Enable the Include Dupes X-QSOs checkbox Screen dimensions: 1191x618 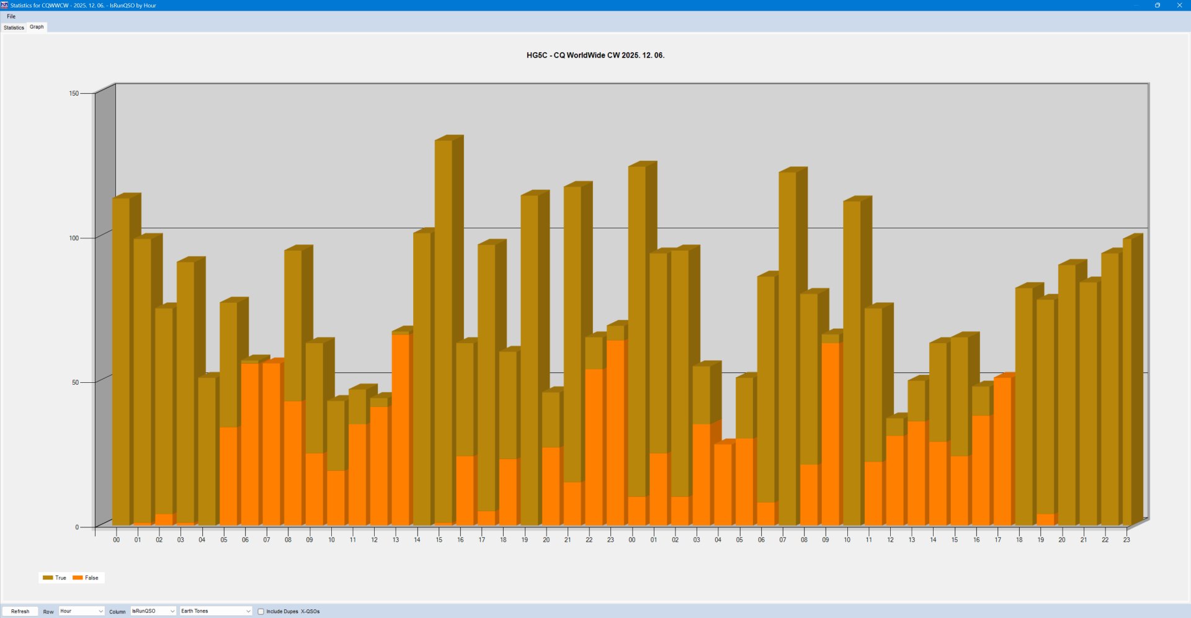[261, 612]
